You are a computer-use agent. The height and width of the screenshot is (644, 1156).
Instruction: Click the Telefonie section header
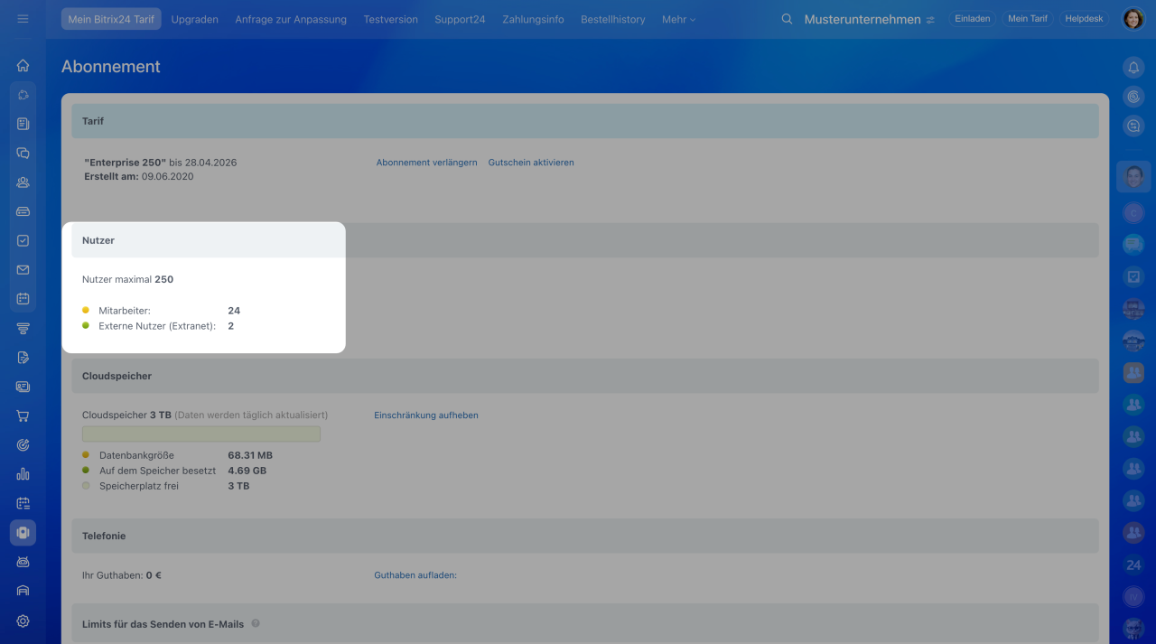click(x=585, y=536)
